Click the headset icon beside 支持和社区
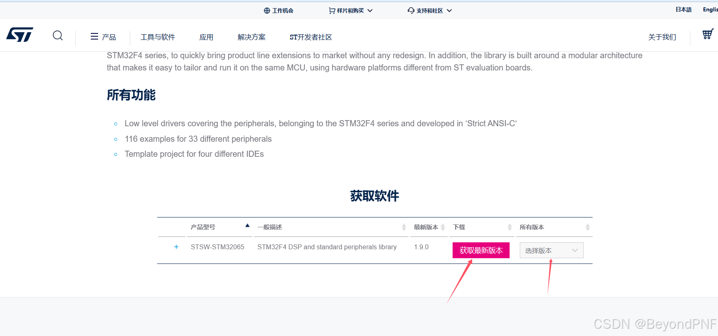This screenshot has height=336, width=718. 411,11
